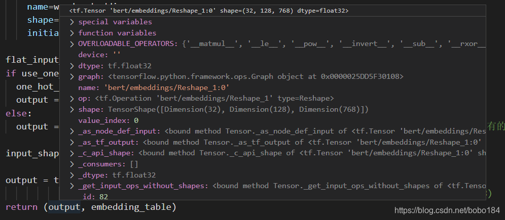505x220 pixels.
Task: Click 'output' in the return statement
Action: pos(64,207)
